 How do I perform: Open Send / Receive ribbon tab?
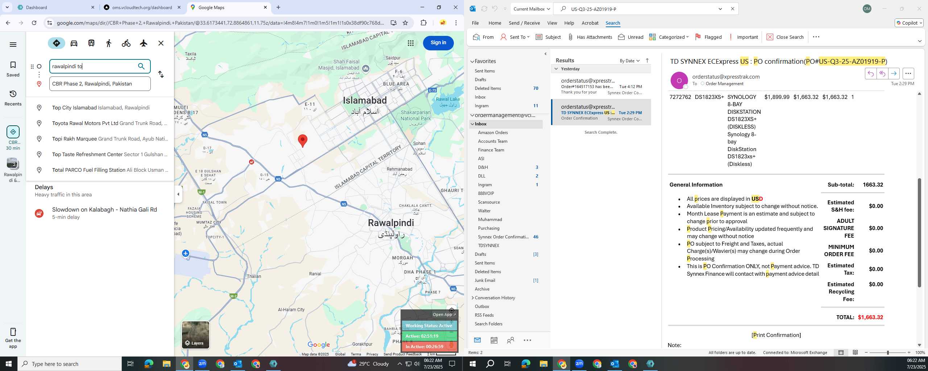click(x=524, y=23)
